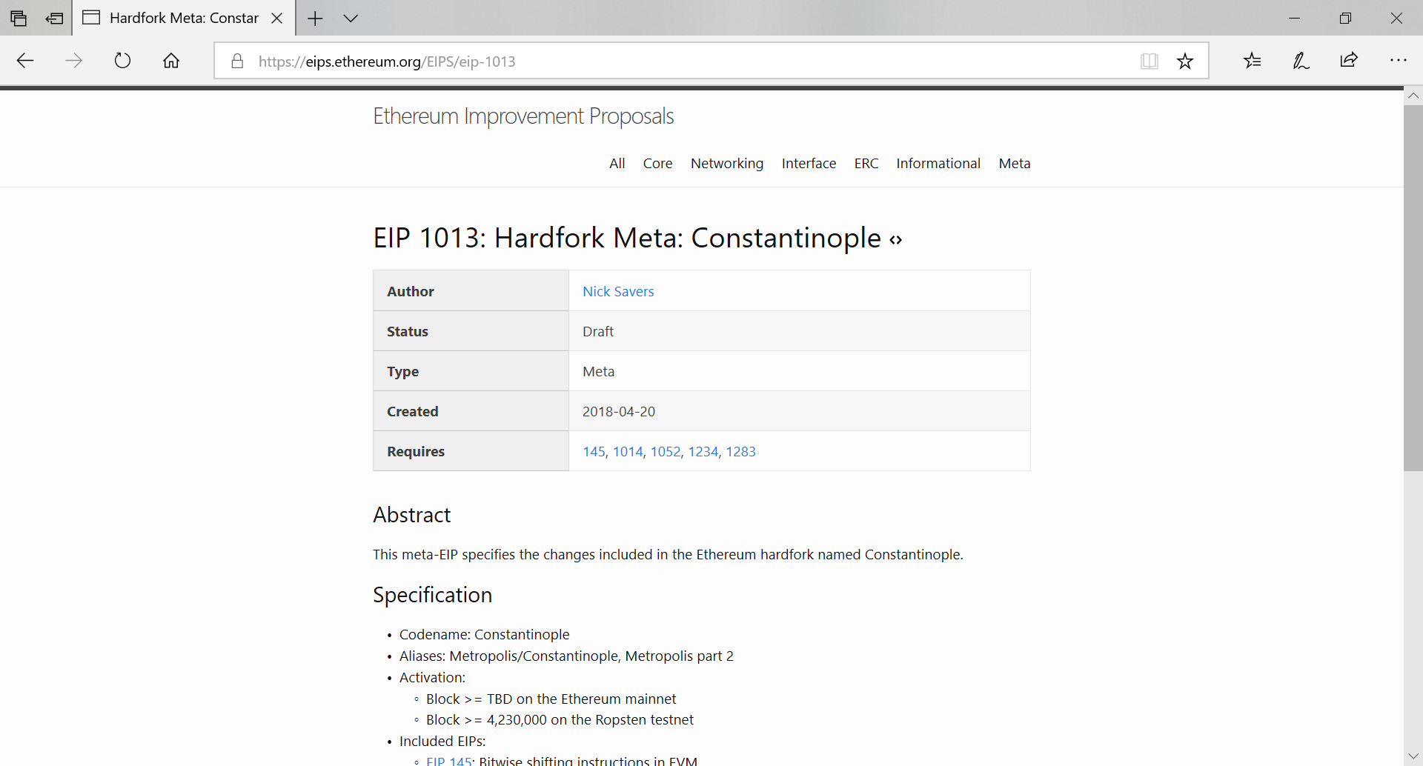This screenshot has width=1423, height=766.
Task: Click the Codename: Constantinople list item
Action: click(485, 635)
